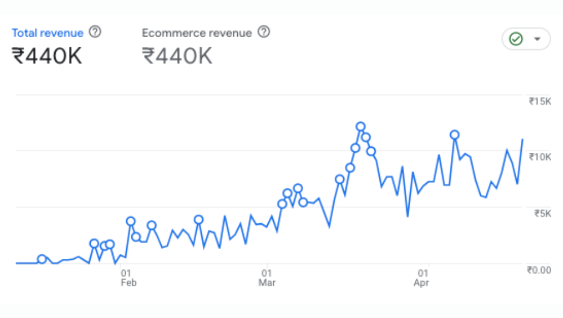Click the 01 Apr date label
The image size is (563, 318).
422,278
